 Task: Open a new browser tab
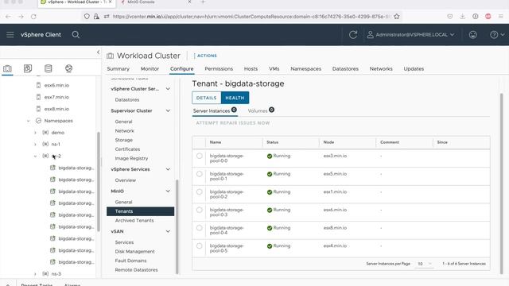(203, 2)
